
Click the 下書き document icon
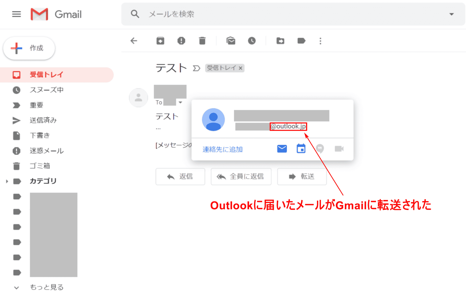[x=16, y=135]
